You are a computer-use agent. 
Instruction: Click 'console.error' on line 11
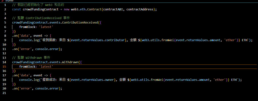coord(47,49)
